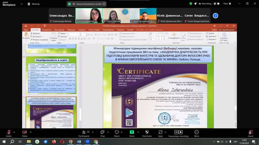The width and height of the screenshot is (259, 145).
Task: Open the Participants panel
Action: point(84,133)
